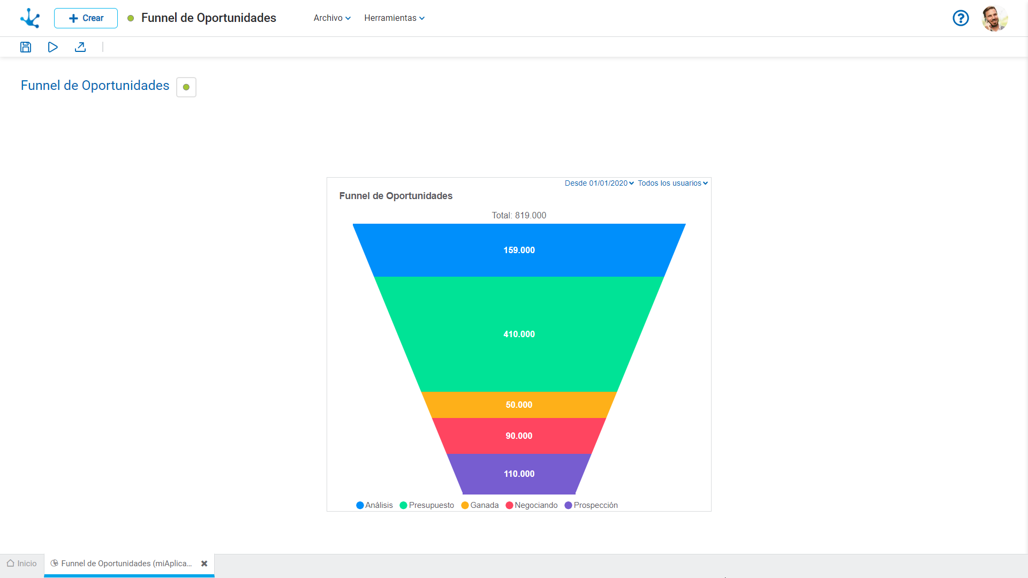
Task: Click the Total: 819.000 label
Action: pyautogui.click(x=519, y=215)
